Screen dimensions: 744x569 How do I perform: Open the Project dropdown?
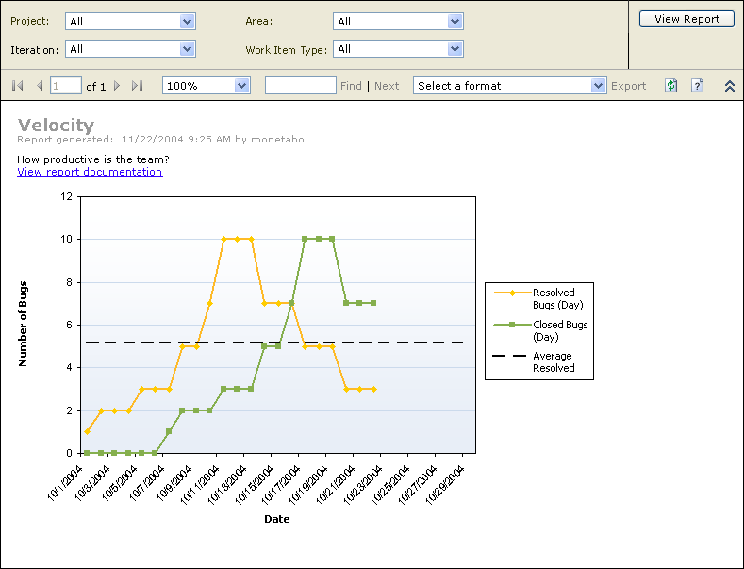pos(187,21)
